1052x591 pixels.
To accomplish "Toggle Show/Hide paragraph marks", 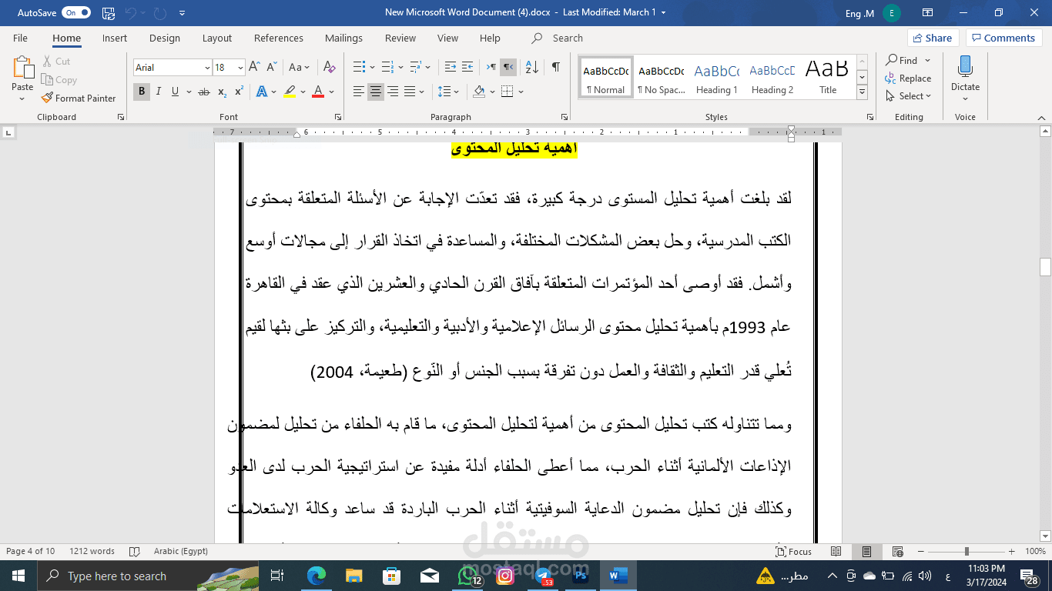I will click(x=555, y=68).
